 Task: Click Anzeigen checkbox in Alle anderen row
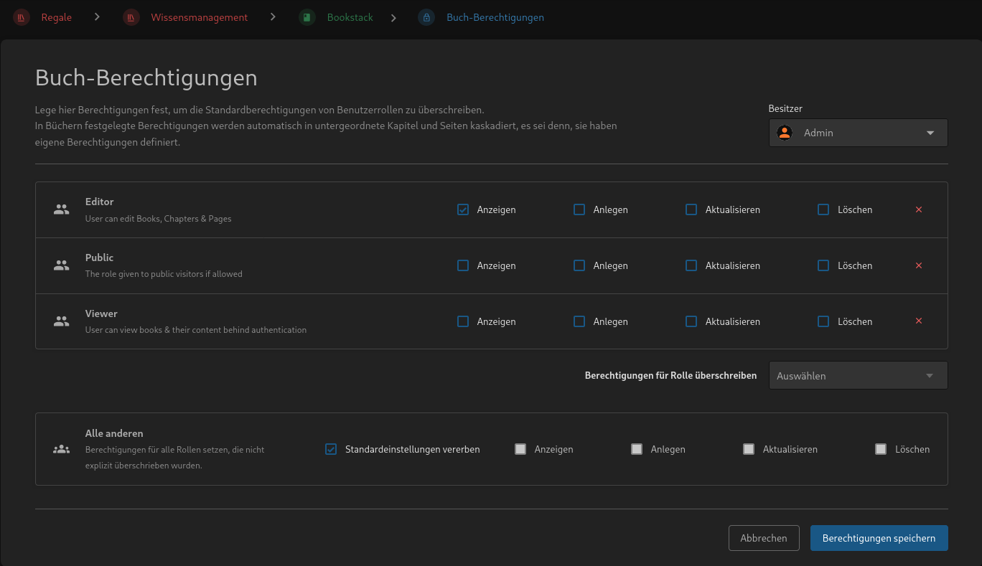[x=520, y=449]
